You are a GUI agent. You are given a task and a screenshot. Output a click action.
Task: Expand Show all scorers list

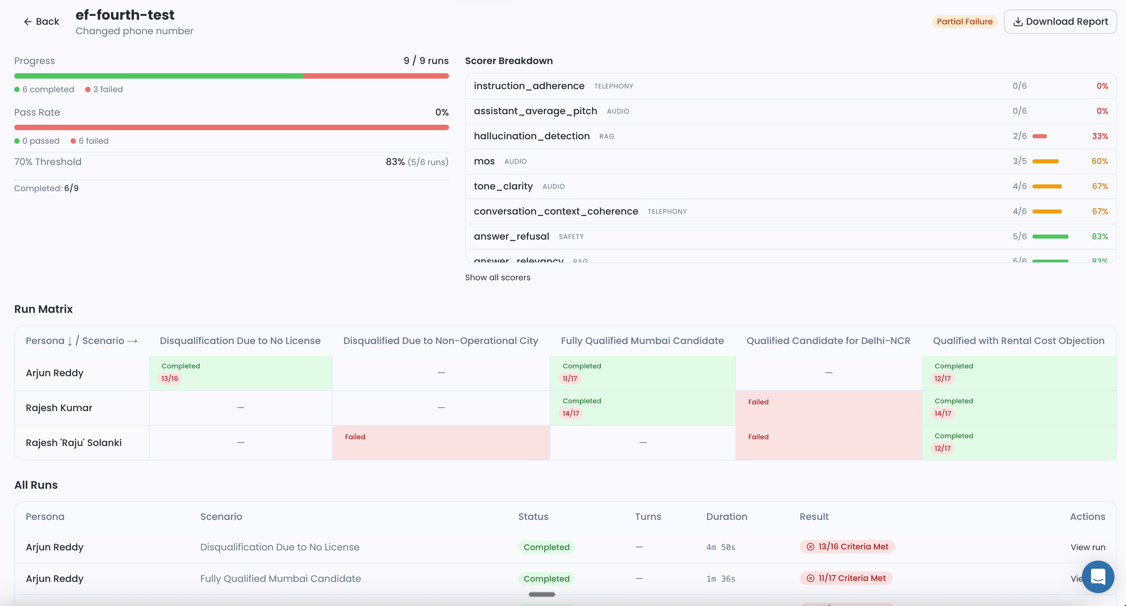498,278
